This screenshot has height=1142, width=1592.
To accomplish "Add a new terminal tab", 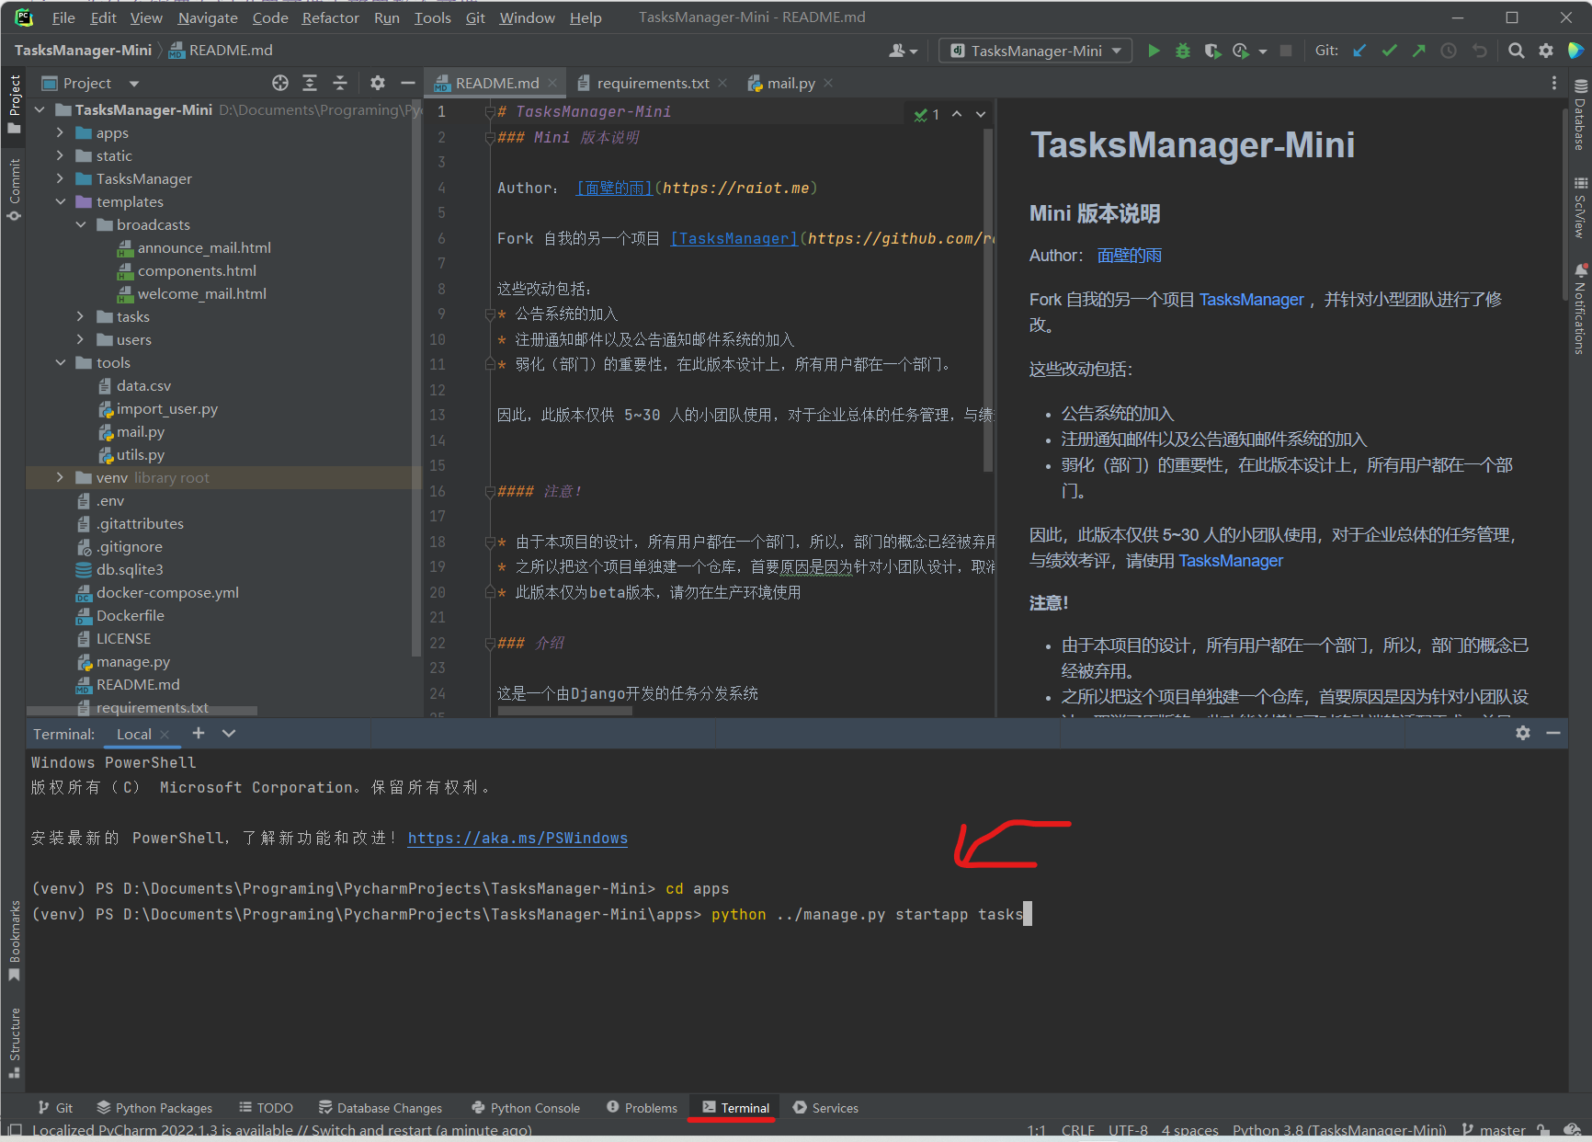I will tap(199, 733).
